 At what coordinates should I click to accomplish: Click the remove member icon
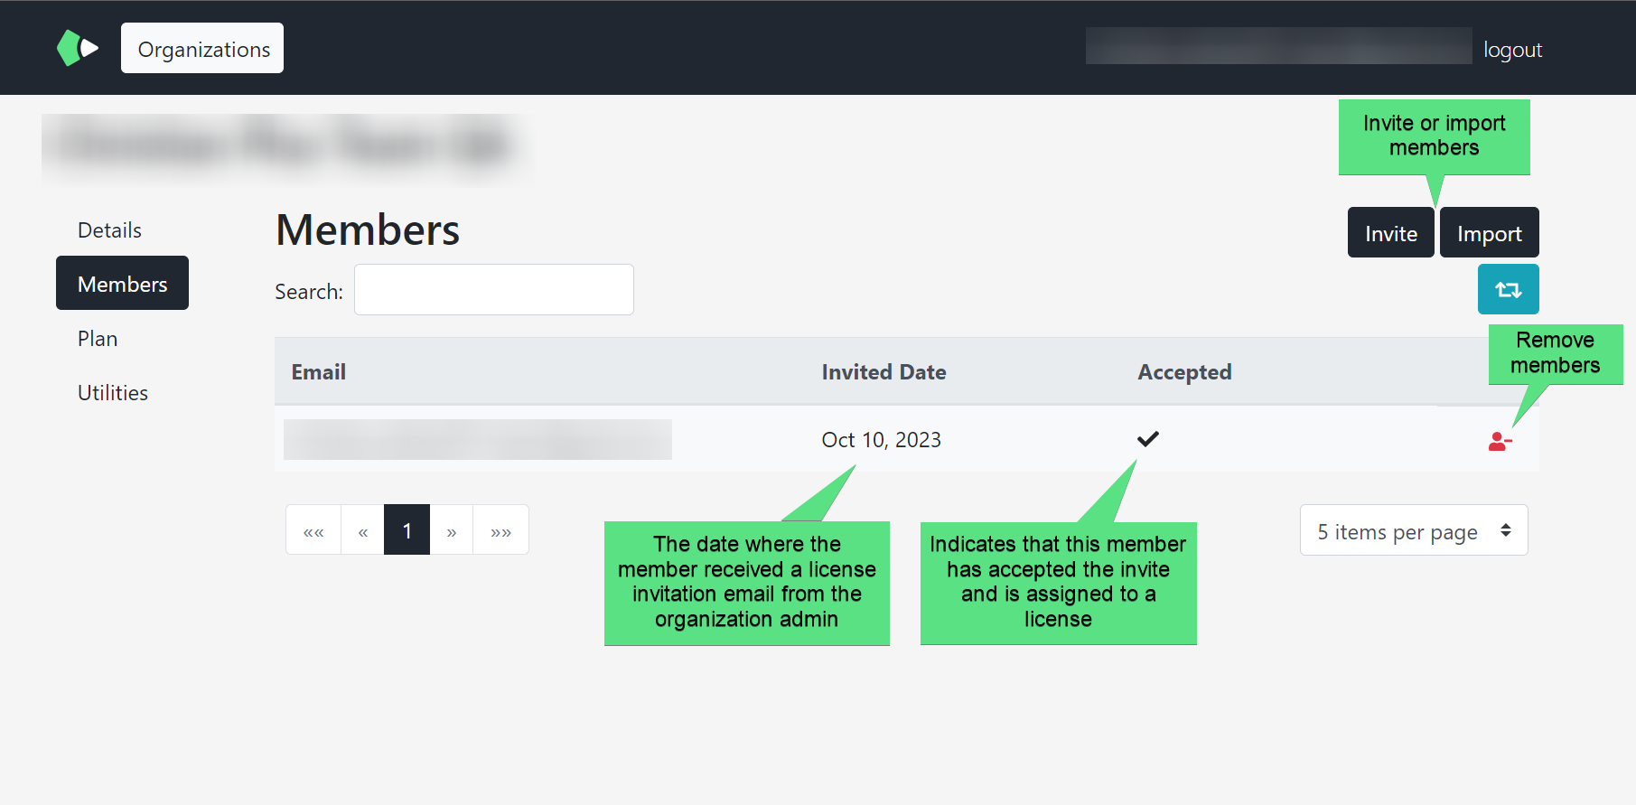click(x=1500, y=440)
